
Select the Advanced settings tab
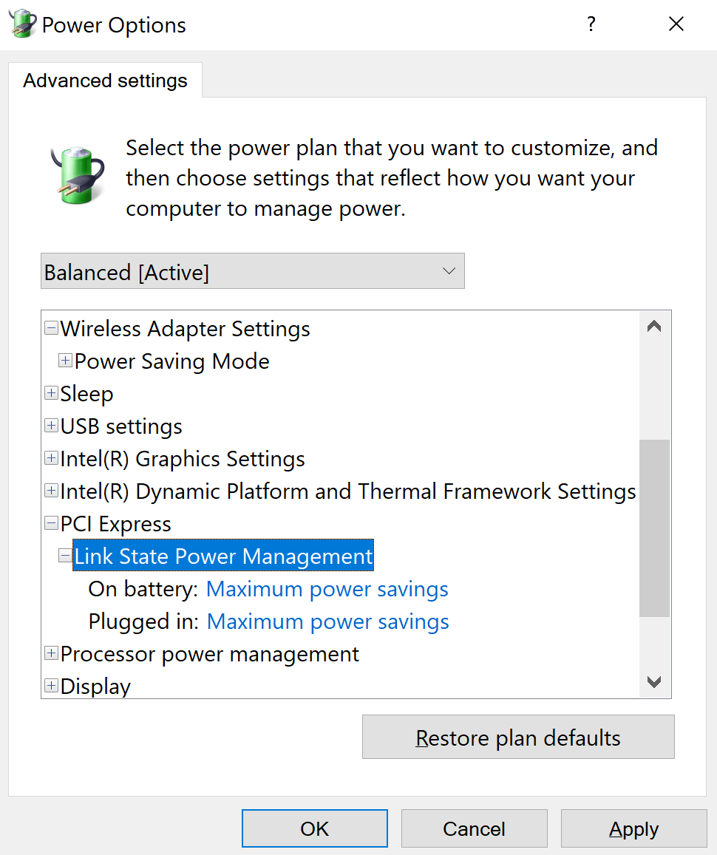(105, 80)
